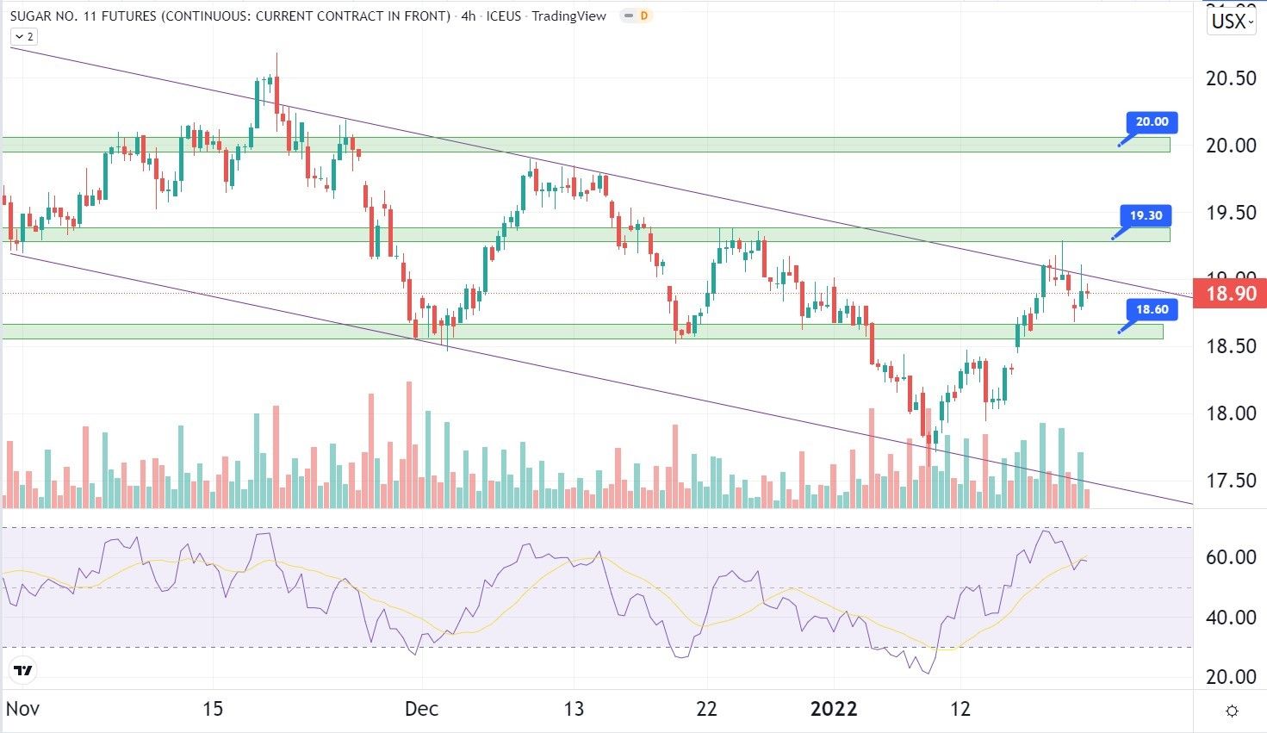Select the 19.30 green resistance zone
Screen dimensions: 1267x733
586,234
